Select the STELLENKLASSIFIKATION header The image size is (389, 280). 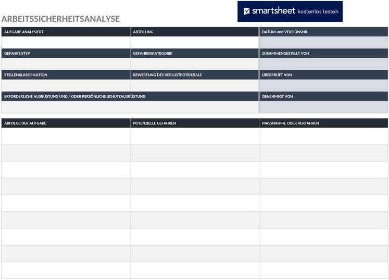66,75
